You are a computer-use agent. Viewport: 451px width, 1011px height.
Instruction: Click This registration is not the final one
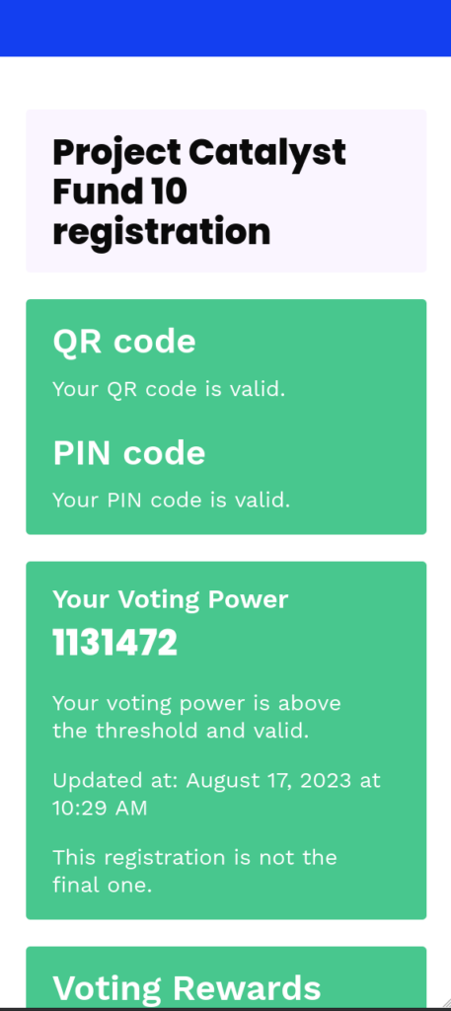pos(194,871)
